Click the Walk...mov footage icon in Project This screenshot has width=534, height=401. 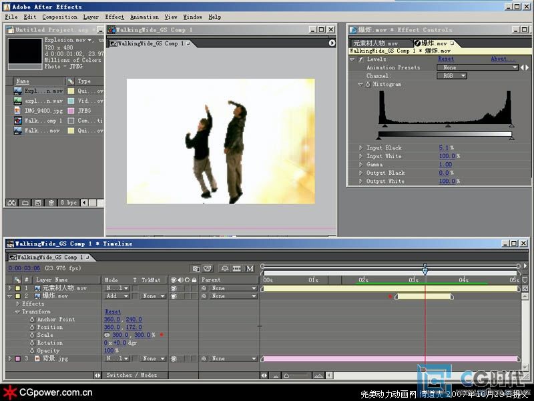pos(18,130)
